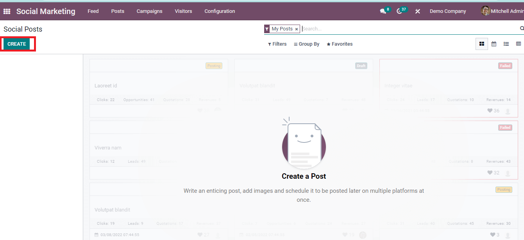Switch to pivot table view
The width and height of the screenshot is (524, 240).
point(519,44)
